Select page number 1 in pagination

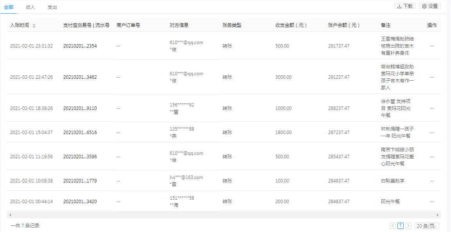401,225
